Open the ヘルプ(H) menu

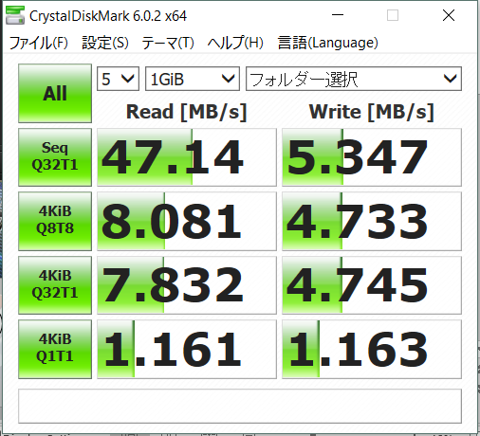coord(235,43)
